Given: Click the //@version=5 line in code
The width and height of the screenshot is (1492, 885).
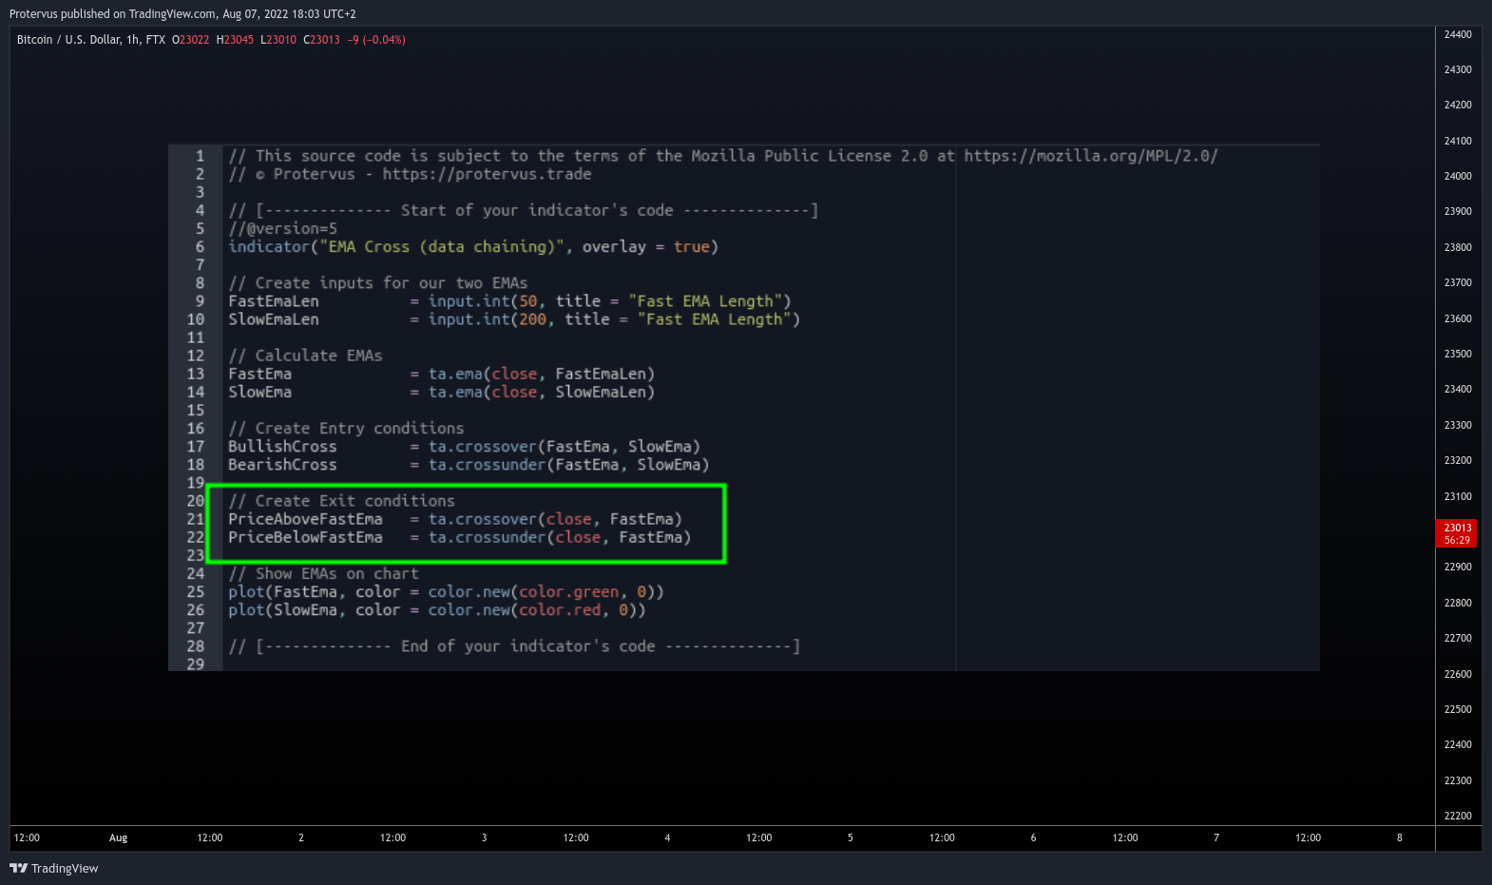Looking at the screenshot, I should (x=282, y=228).
